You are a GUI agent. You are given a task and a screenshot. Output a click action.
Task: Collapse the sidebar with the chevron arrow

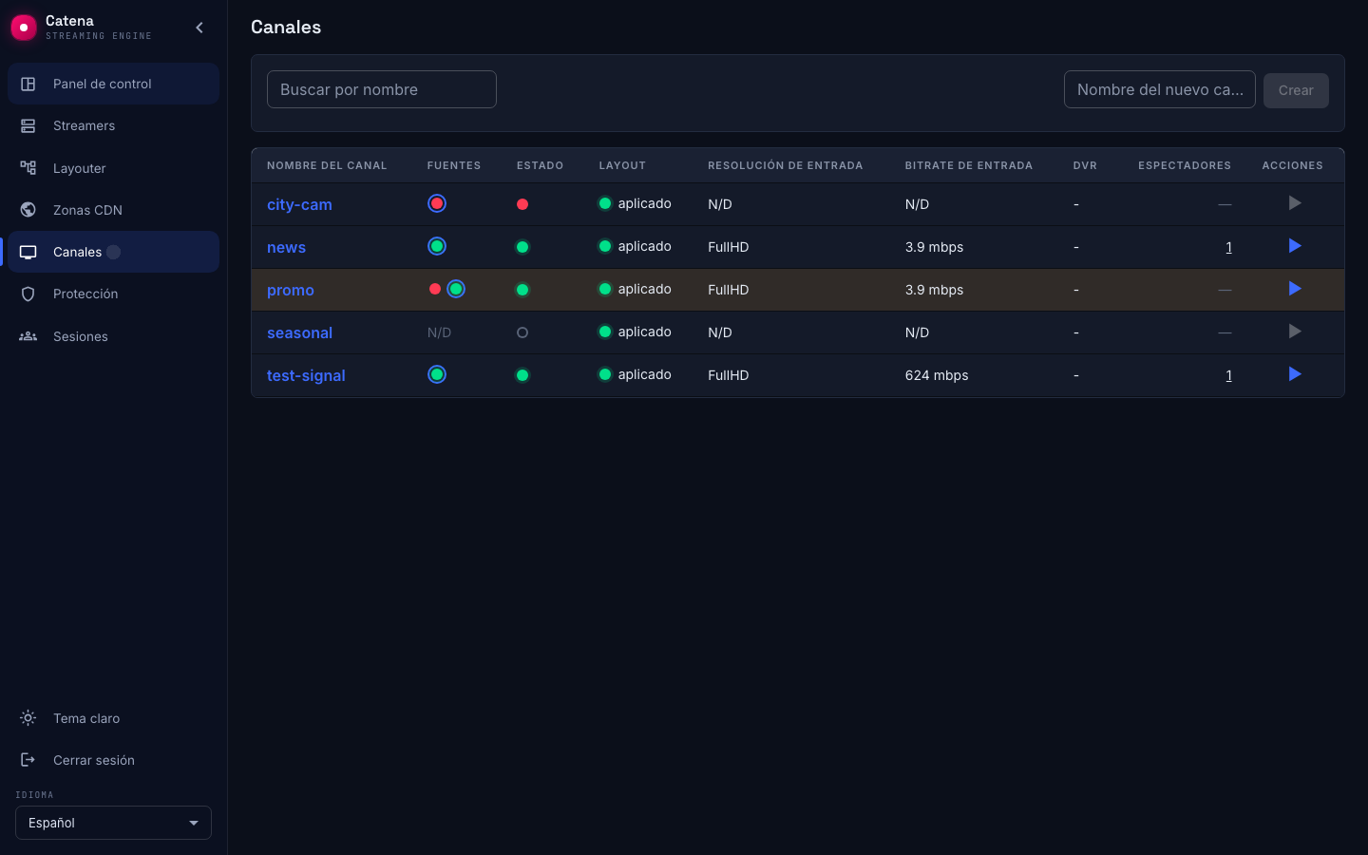click(x=199, y=28)
